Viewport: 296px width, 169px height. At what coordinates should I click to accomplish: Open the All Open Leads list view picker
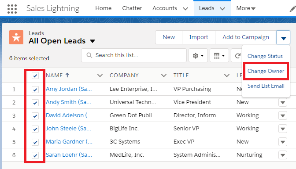pyautogui.click(x=92, y=41)
